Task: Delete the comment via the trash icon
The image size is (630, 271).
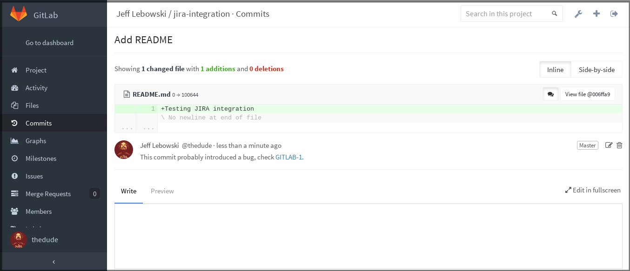Action: [619, 145]
